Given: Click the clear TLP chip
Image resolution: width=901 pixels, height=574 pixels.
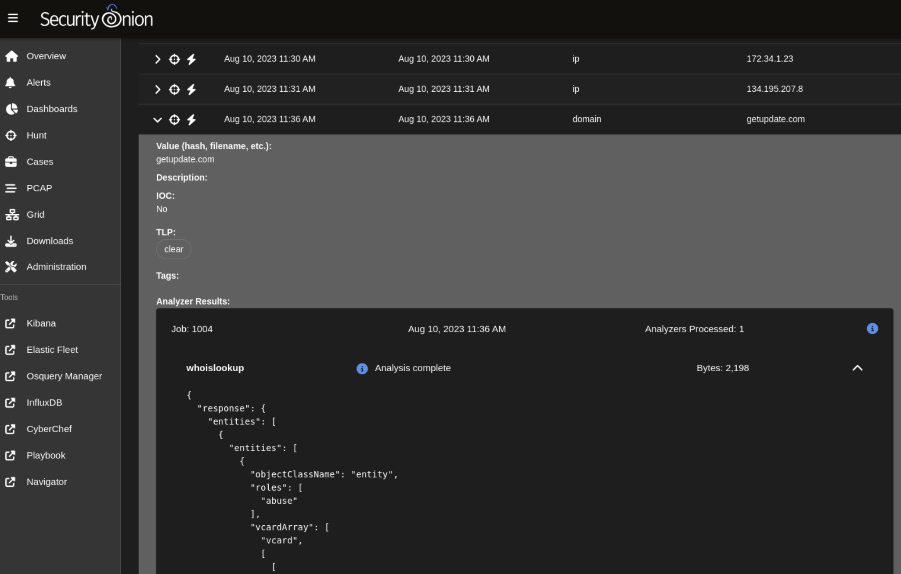Looking at the screenshot, I should 174,249.
